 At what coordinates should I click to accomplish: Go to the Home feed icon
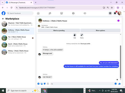click(38, 13)
